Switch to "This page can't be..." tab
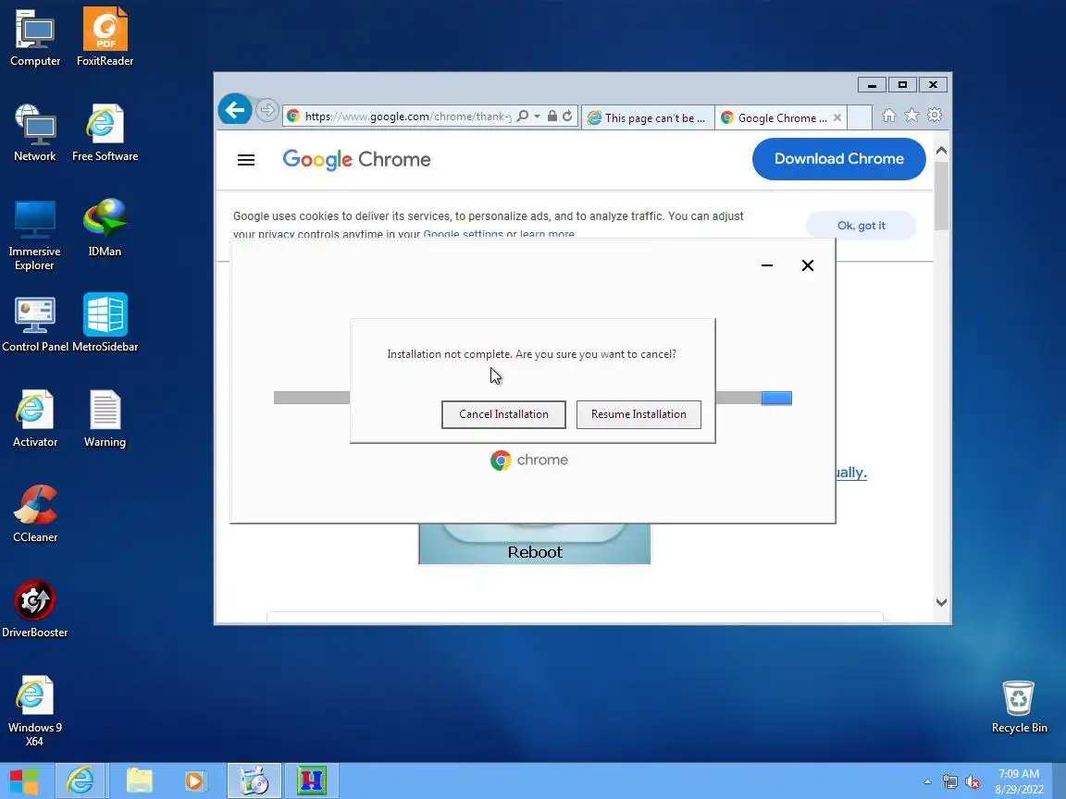This screenshot has height=799, width=1066. tap(648, 117)
